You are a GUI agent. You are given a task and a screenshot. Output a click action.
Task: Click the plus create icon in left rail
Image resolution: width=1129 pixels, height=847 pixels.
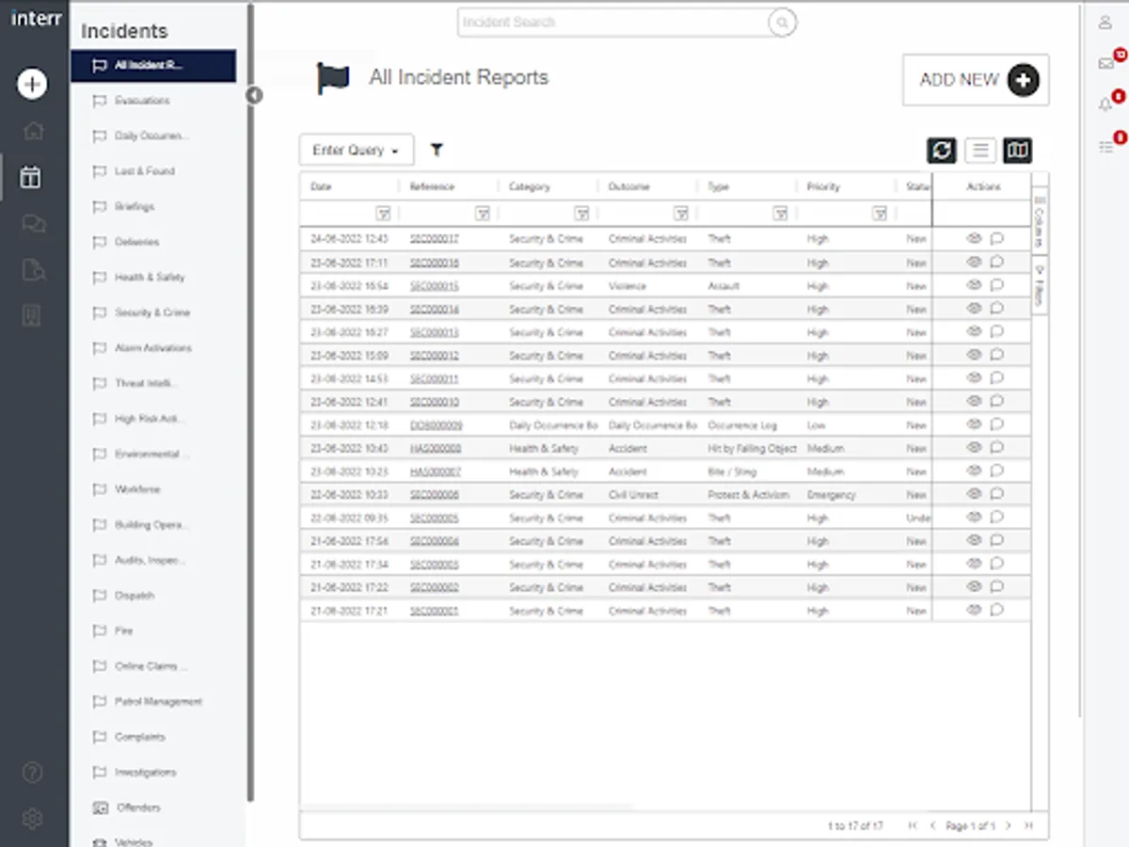(32, 84)
